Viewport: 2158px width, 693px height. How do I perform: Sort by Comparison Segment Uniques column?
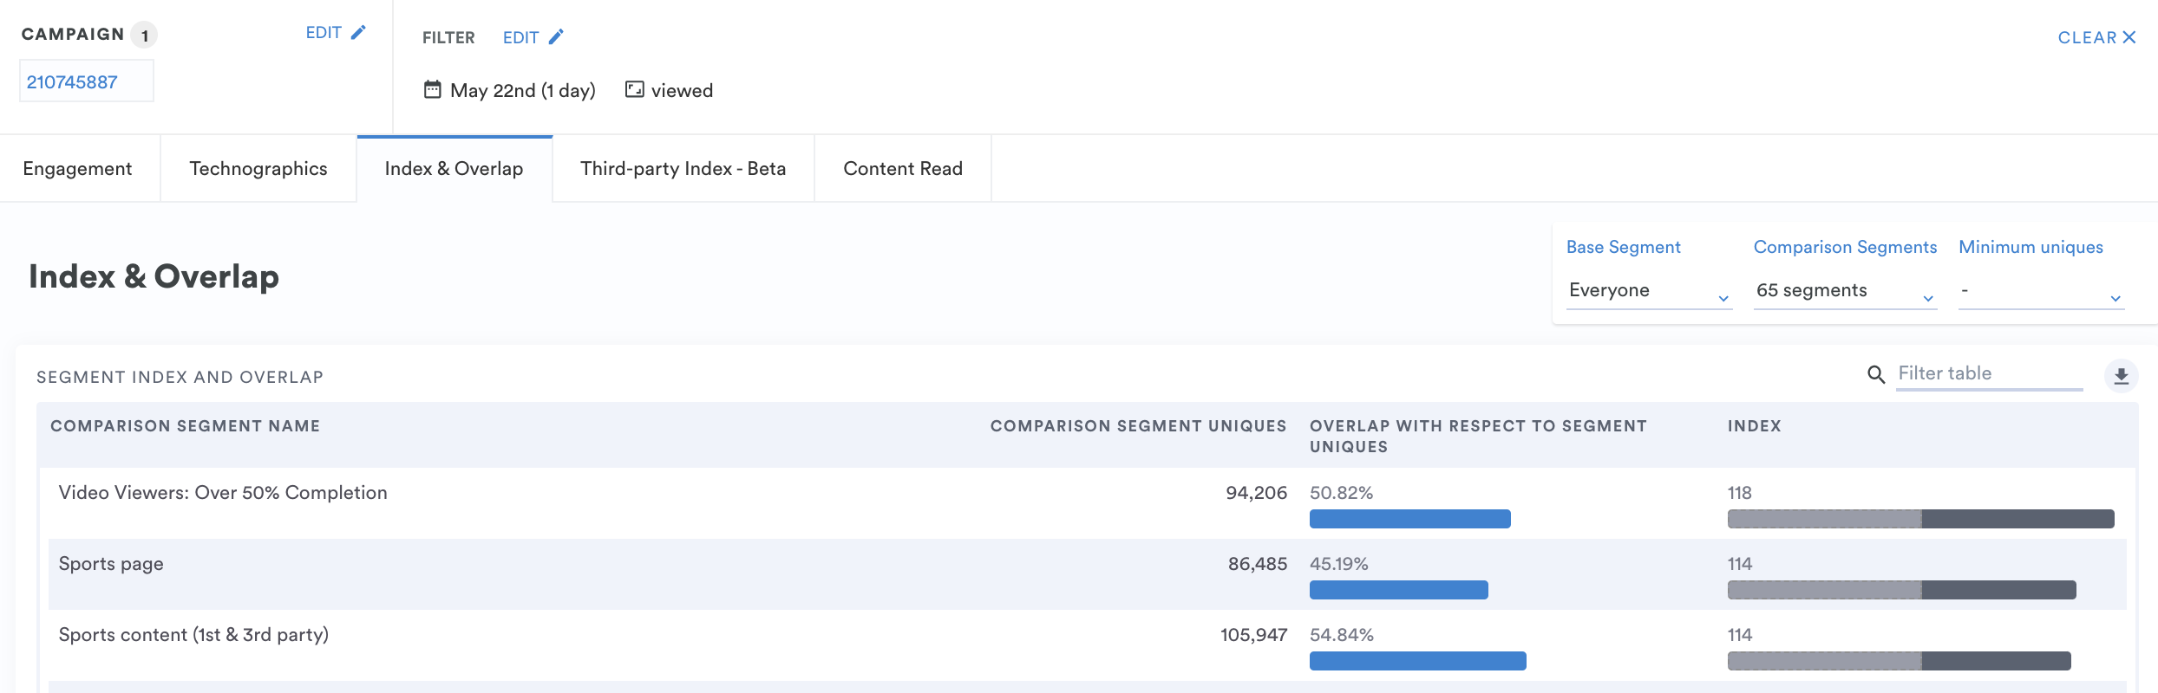tap(1139, 426)
